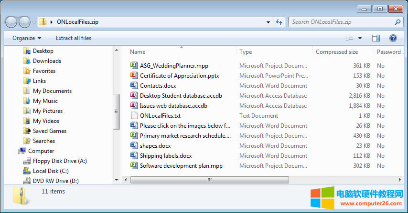The height and width of the screenshot is (213, 408).
Task: Open the Help question mark icon
Action: (x=393, y=38)
